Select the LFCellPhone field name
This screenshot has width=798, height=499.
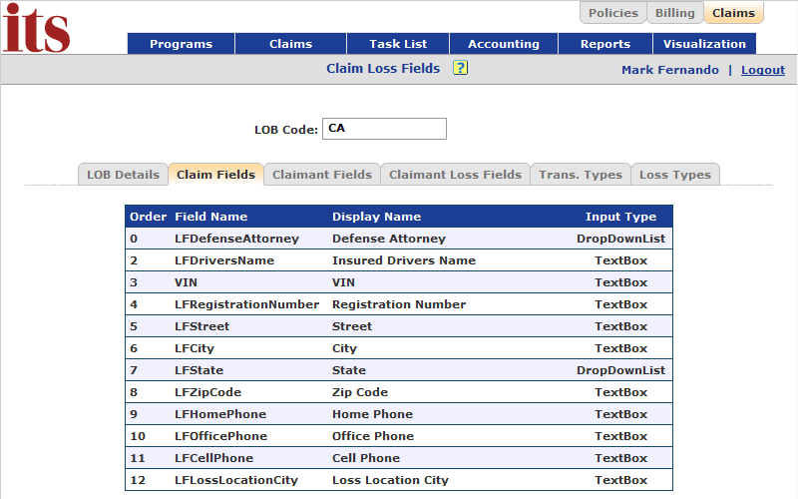(x=213, y=458)
